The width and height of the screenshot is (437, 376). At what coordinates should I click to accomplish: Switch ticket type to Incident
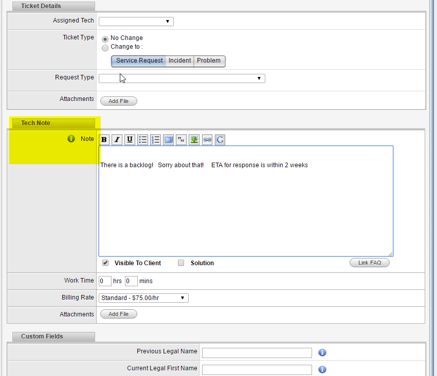tap(179, 60)
